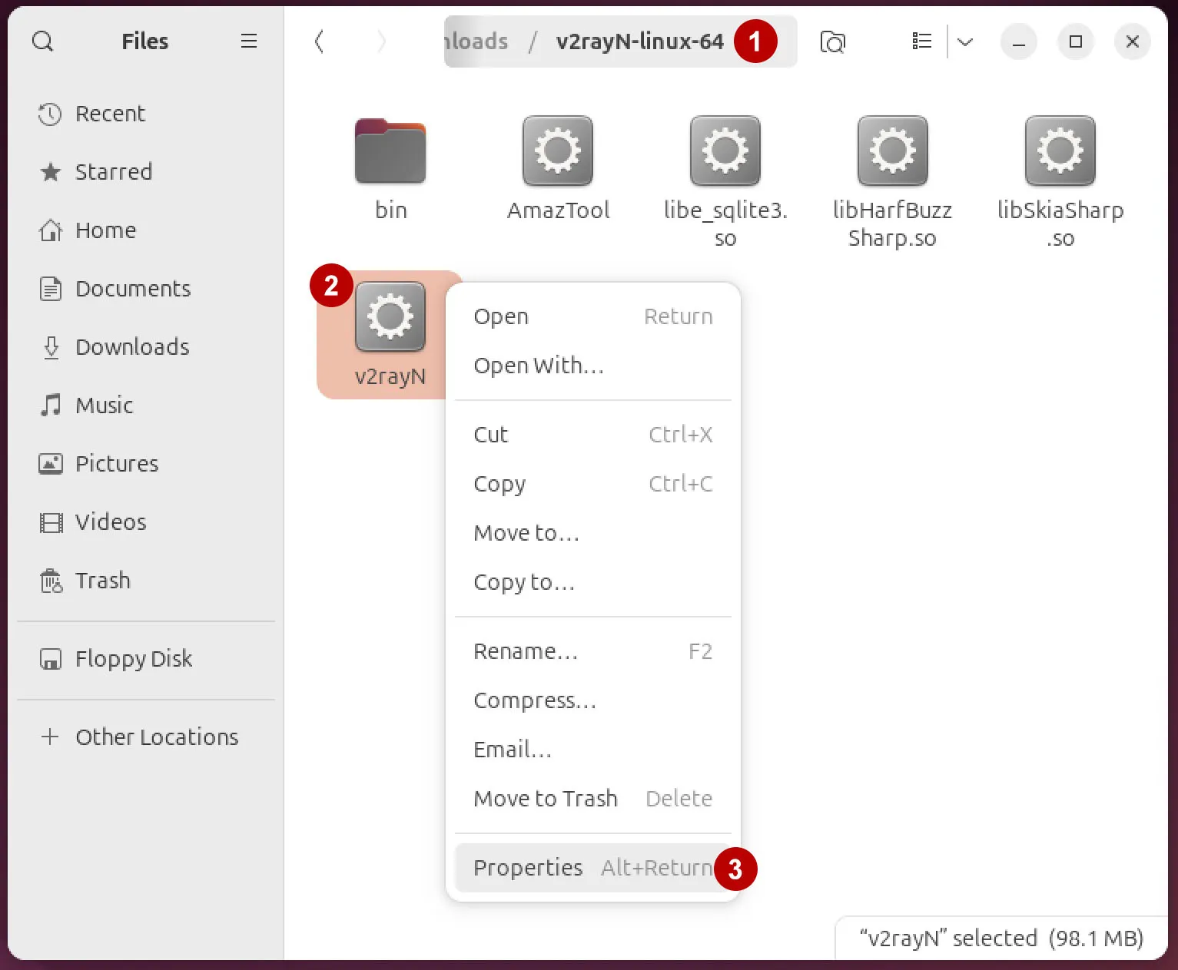Open Music in sidebar
The height and width of the screenshot is (970, 1178).
(x=146, y=406)
